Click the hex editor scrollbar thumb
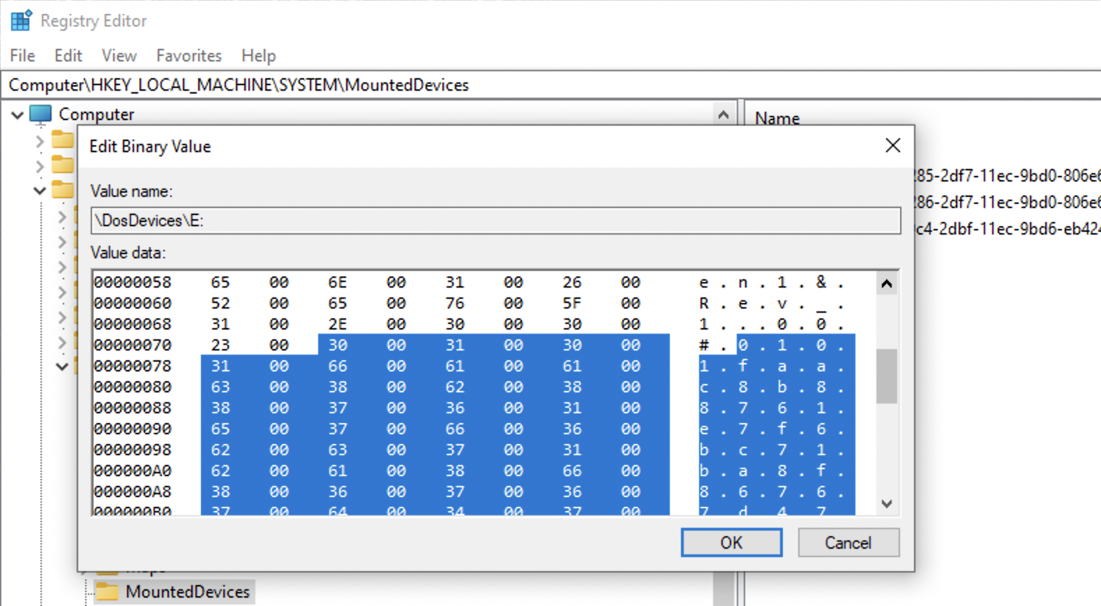Screen dimensions: 1101x606 tap(887, 376)
